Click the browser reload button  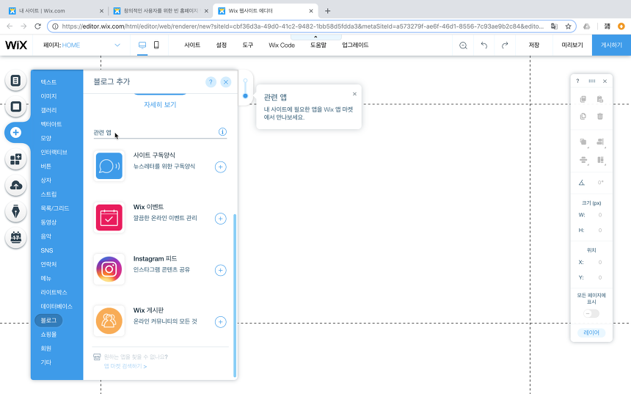pyautogui.click(x=38, y=26)
